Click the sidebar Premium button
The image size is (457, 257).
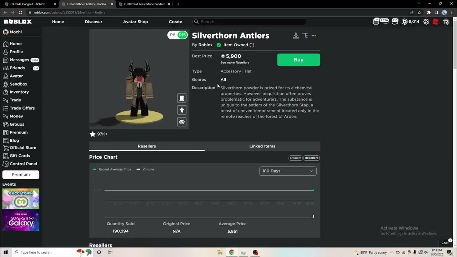(21, 175)
